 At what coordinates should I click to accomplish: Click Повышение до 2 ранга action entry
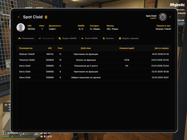click(x=86, y=66)
